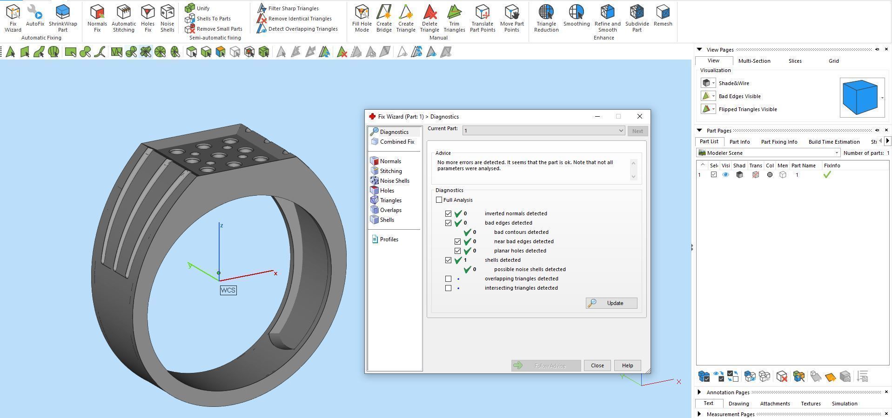Select Translate Part Points
The image size is (892, 418).
483,19
